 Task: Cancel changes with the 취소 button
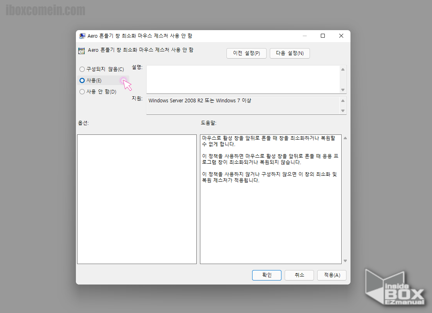299,275
